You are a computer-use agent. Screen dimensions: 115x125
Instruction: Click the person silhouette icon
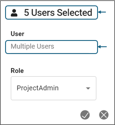14,13
